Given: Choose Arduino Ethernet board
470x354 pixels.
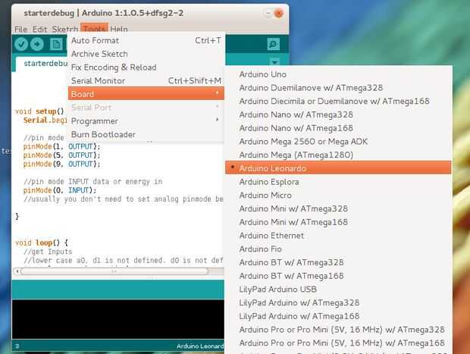Looking at the screenshot, I should [x=338, y=236].
